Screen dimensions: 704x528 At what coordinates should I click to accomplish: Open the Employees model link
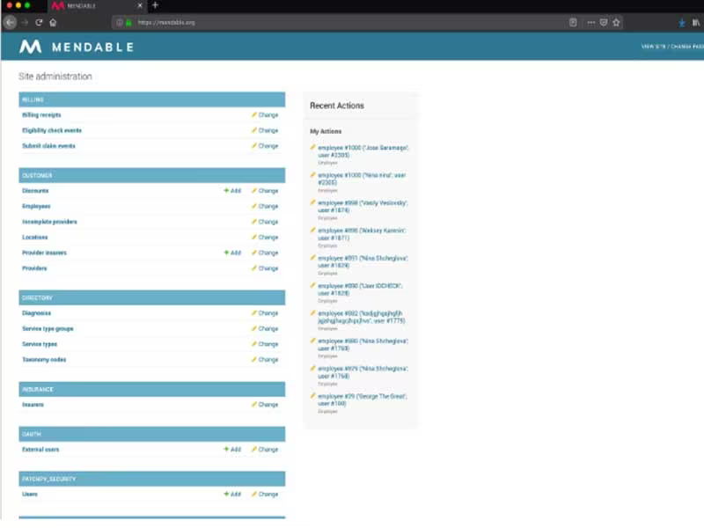(x=36, y=206)
